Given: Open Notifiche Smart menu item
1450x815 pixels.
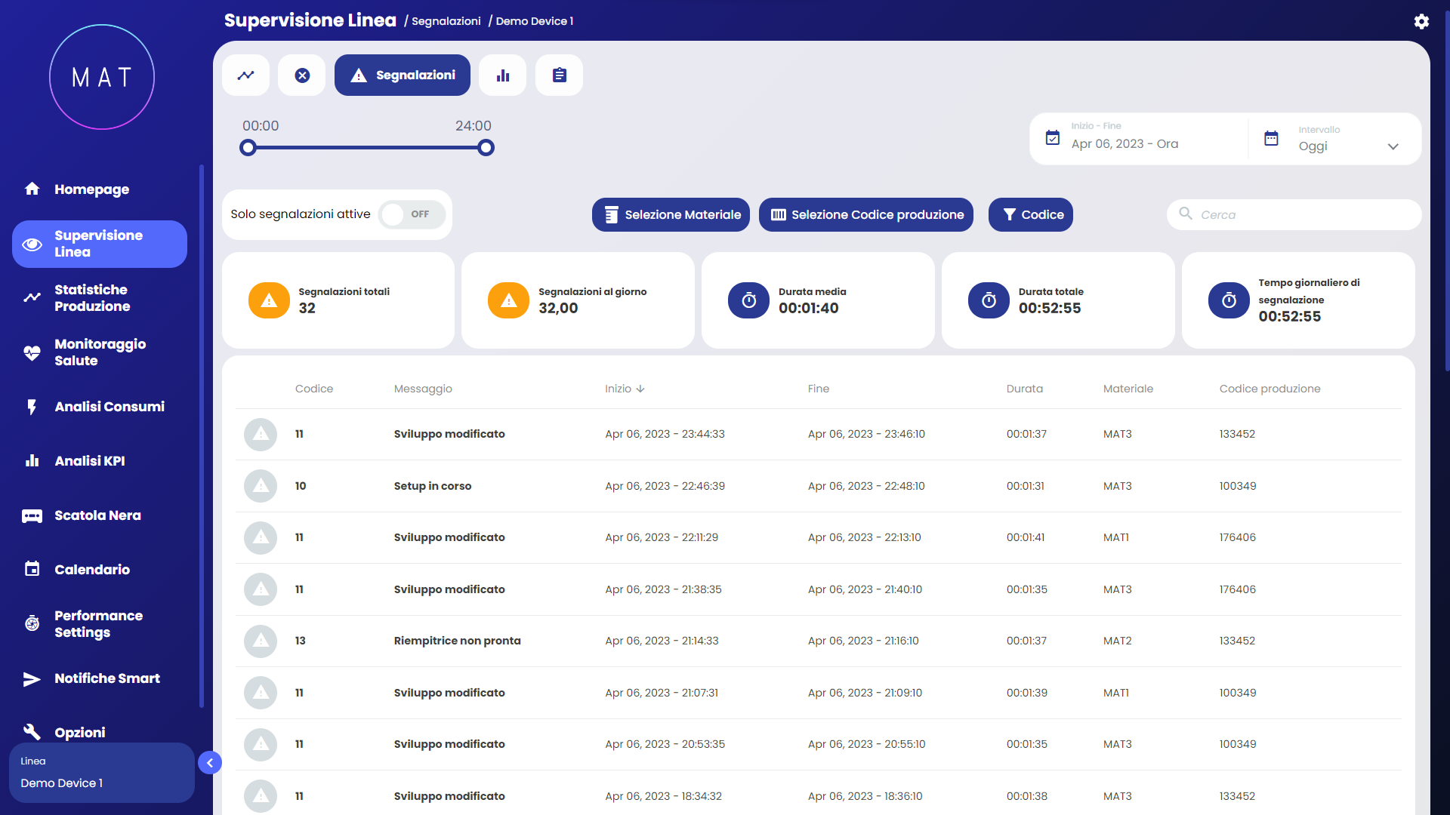Looking at the screenshot, I should [106, 678].
